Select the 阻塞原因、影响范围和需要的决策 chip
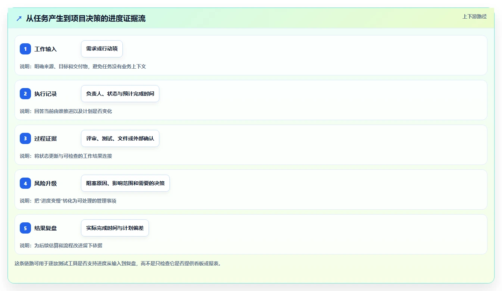 (x=125, y=183)
